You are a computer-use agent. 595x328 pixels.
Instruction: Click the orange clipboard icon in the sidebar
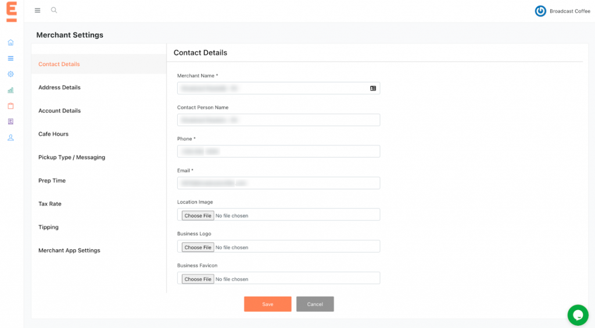point(10,106)
